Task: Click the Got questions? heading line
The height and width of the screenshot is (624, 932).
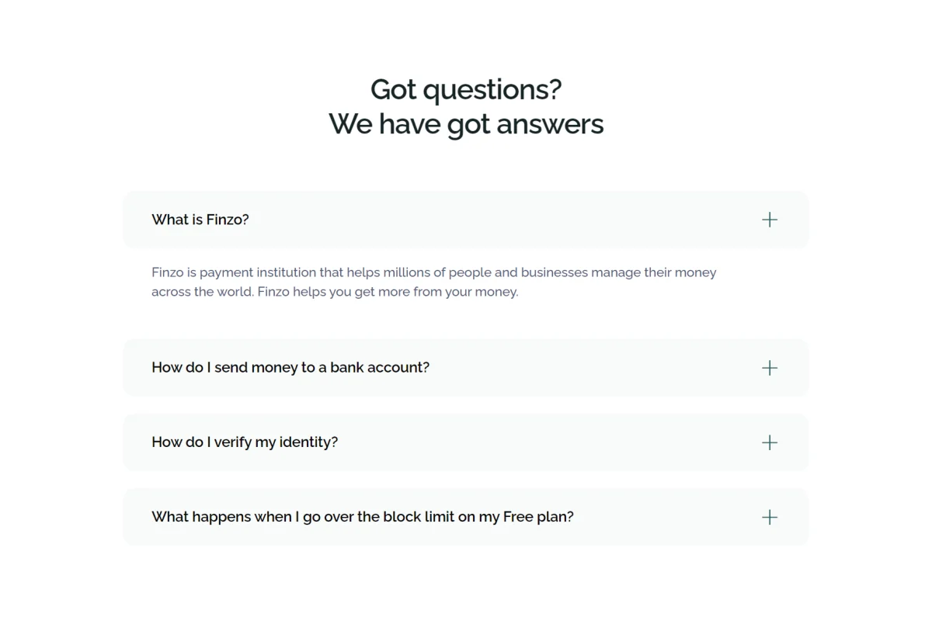Action: tap(466, 90)
